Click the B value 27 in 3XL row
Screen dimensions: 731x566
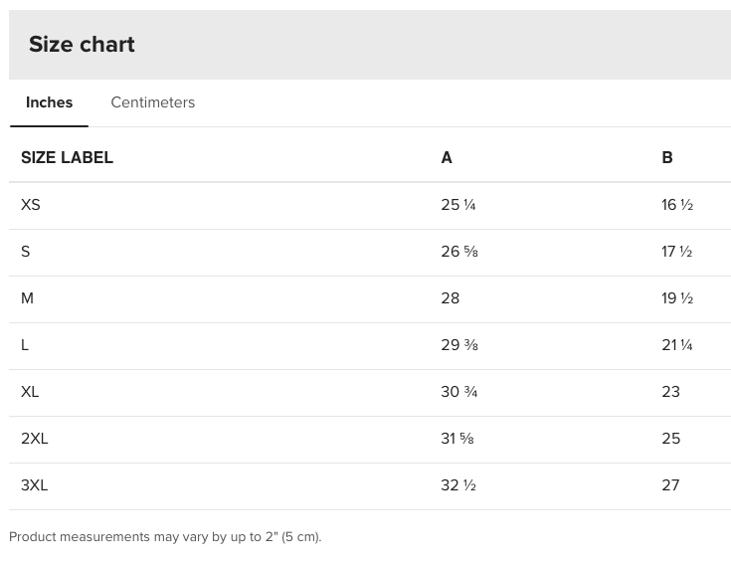click(x=670, y=485)
